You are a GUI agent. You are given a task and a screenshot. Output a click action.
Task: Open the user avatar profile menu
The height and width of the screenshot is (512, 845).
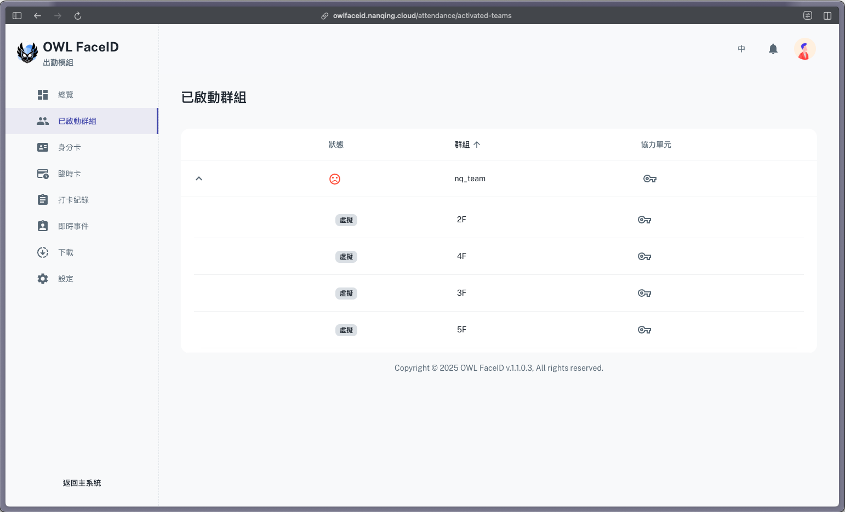click(804, 49)
